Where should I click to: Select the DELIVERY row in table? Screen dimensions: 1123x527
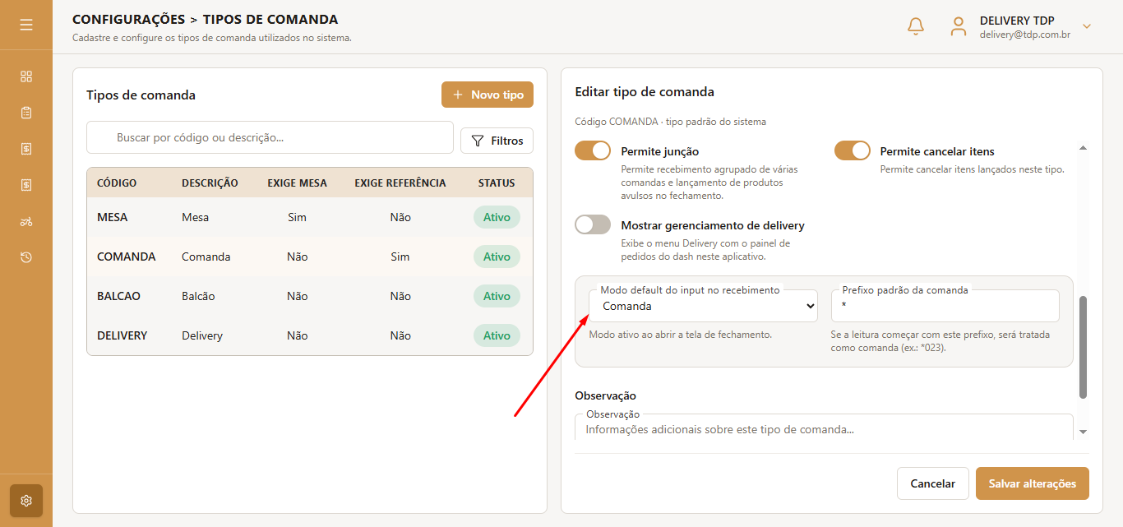[310, 335]
